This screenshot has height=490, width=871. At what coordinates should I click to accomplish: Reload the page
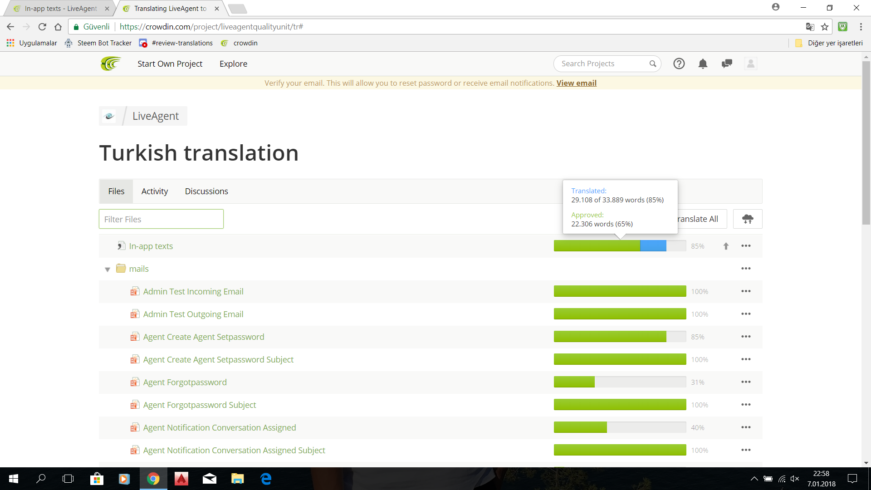[x=42, y=27]
